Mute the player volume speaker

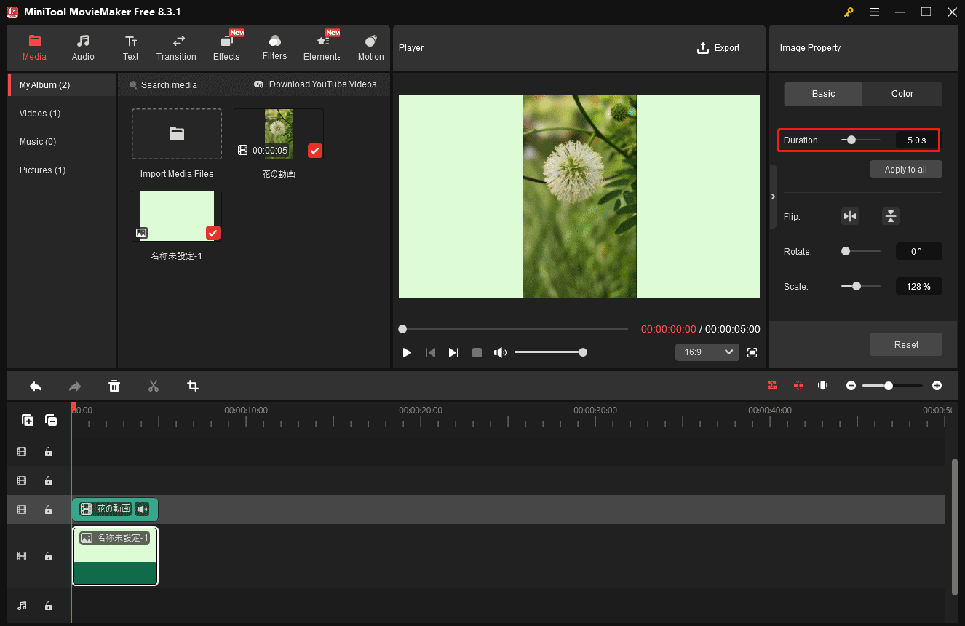[x=500, y=352]
